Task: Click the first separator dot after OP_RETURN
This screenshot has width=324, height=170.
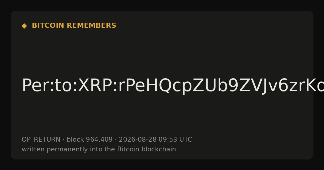Action: click(x=63, y=140)
